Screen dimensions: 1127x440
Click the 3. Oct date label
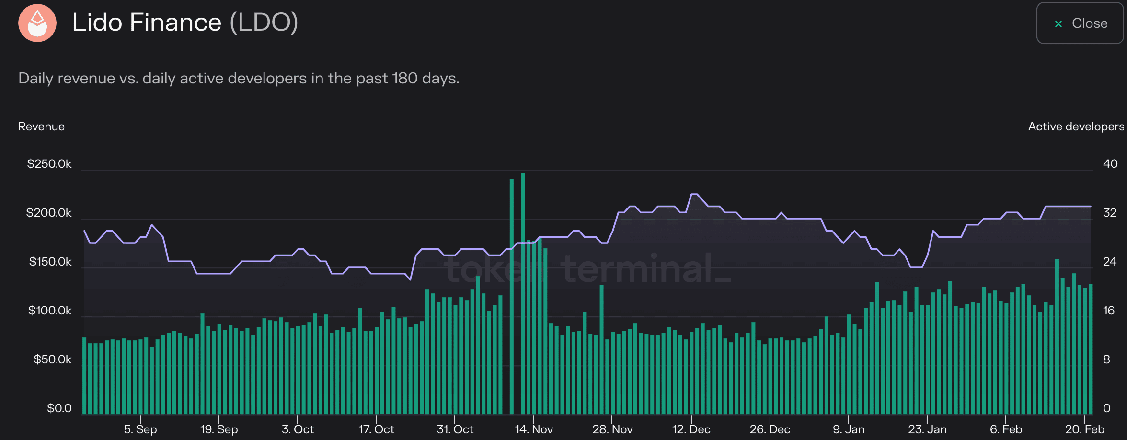(298, 429)
